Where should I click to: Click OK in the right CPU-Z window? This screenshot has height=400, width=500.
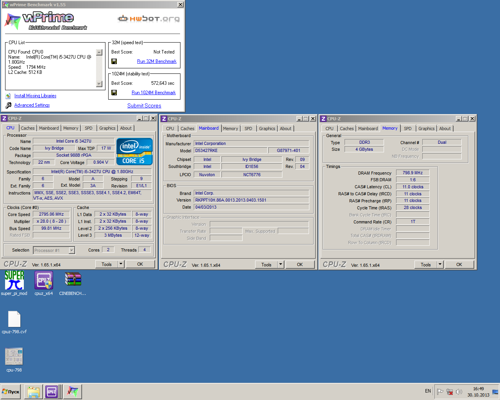pos(459,264)
